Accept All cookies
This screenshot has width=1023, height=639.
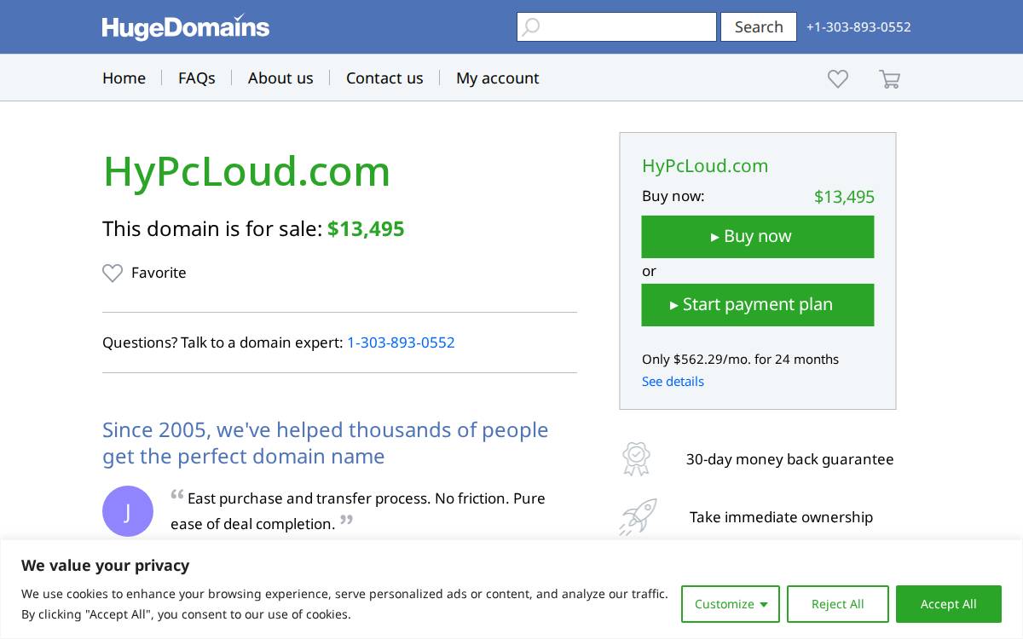949,604
